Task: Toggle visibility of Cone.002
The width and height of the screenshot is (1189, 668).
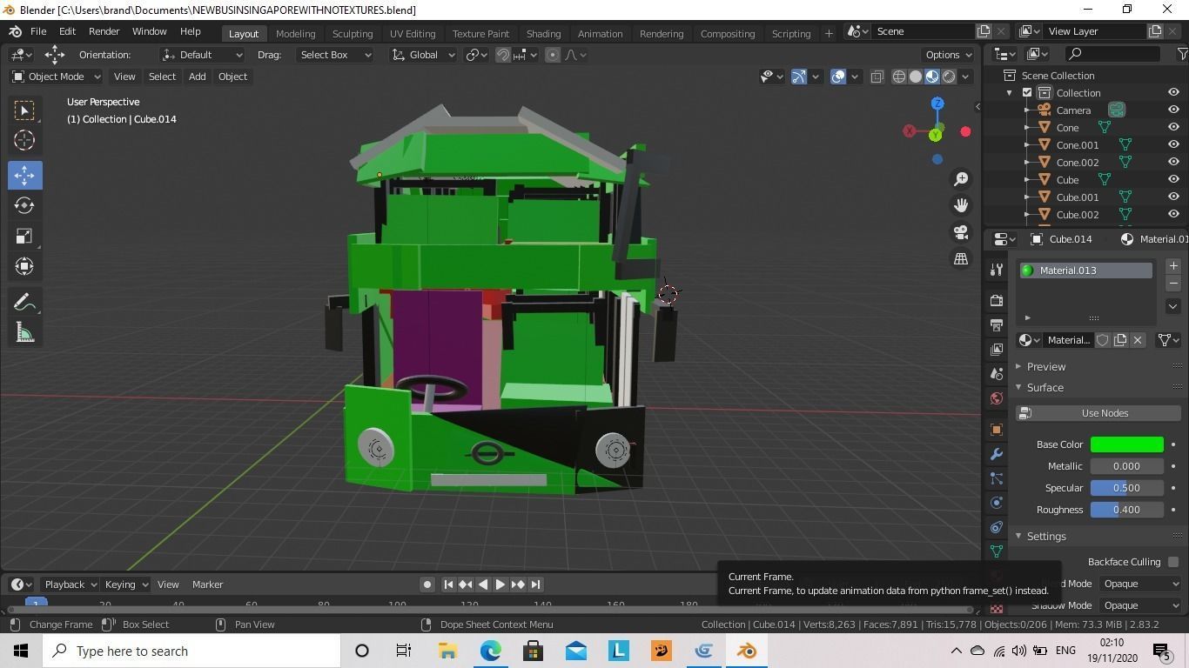Action: [1173, 162]
